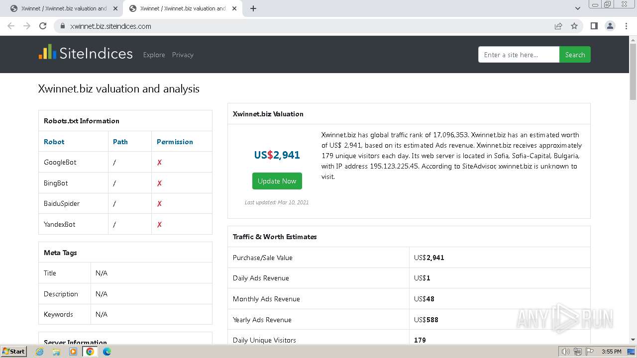Viewport: 637px width, 358px height.
Task: Open the media player taskbar icon
Action: pyautogui.click(x=73, y=352)
